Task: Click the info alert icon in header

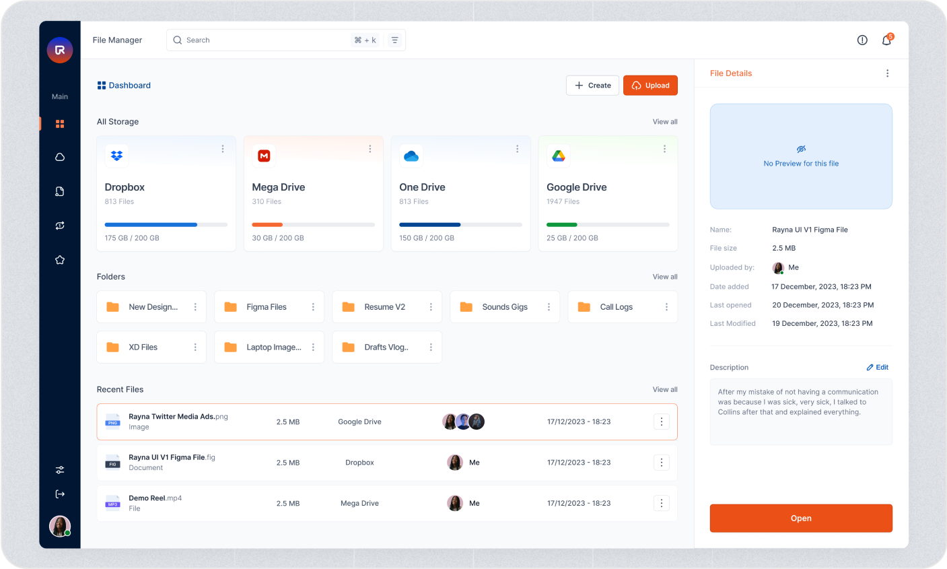Action: (x=862, y=40)
